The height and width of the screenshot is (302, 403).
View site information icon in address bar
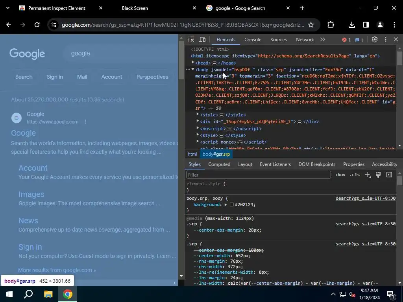point(54,25)
